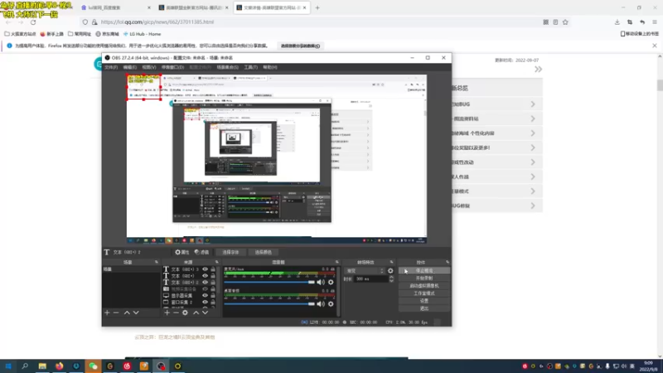The image size is (663, 373).
Task: Pop out the Audio Mixer dock panel
Action: (337, 262)
